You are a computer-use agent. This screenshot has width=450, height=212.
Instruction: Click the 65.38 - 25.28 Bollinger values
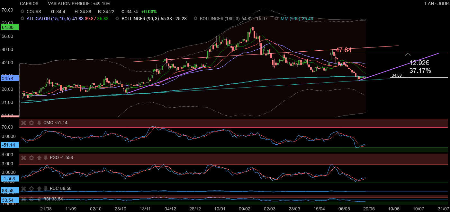174,19
